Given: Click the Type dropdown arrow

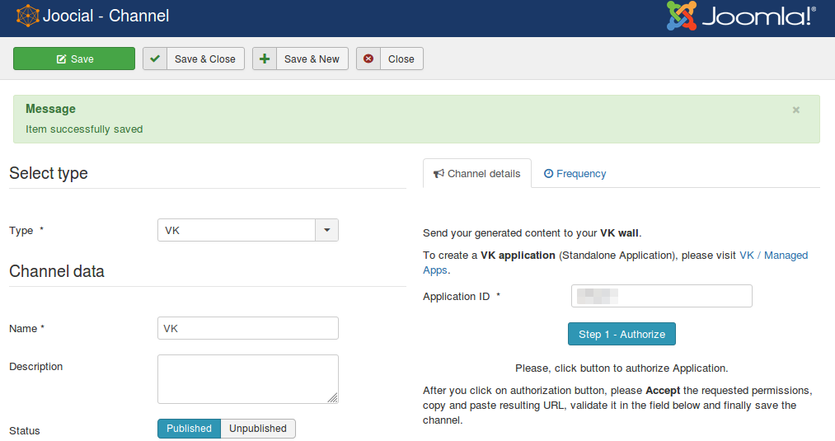Looking at the screenshot, I should [327, 230].
